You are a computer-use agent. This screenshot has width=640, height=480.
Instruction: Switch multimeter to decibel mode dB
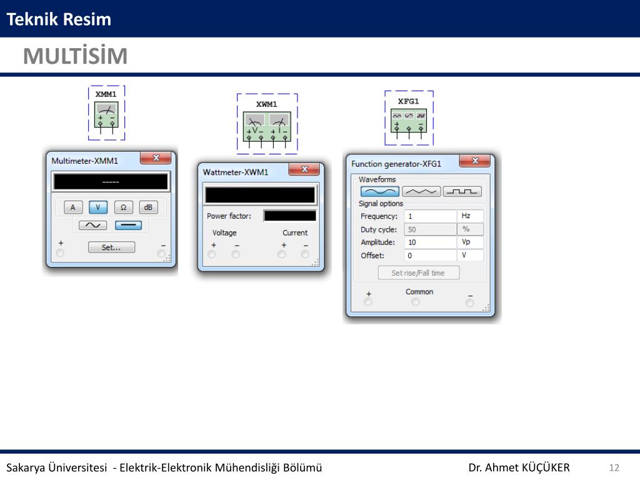[x=148, y=207]
